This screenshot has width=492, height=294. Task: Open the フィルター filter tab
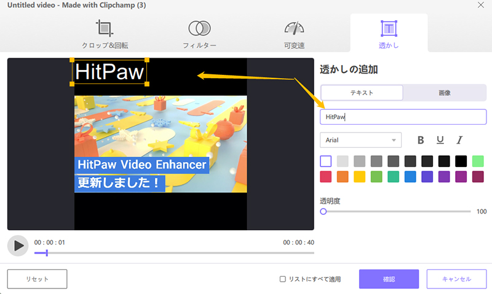tap(199, 34)
